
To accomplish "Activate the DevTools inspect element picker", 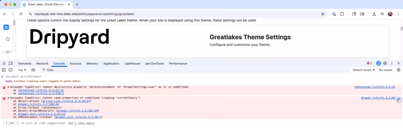I will click(4, 63).
